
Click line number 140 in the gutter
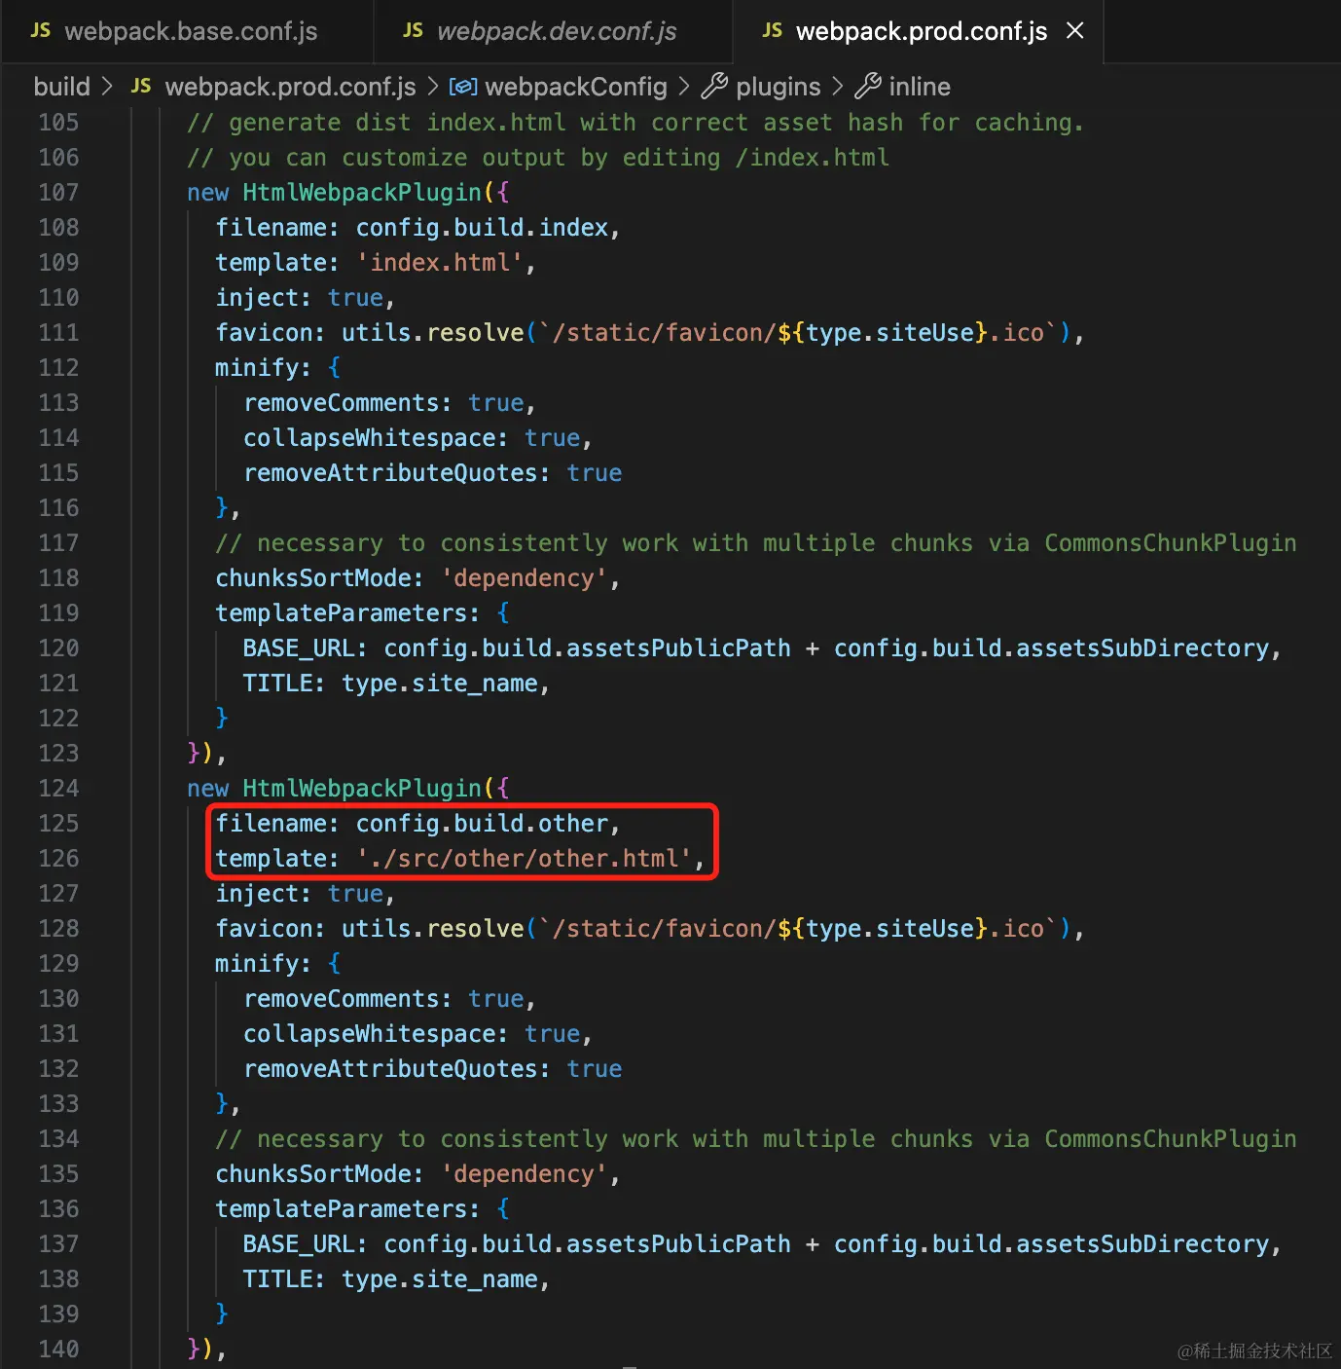(x=58, y=1350)
